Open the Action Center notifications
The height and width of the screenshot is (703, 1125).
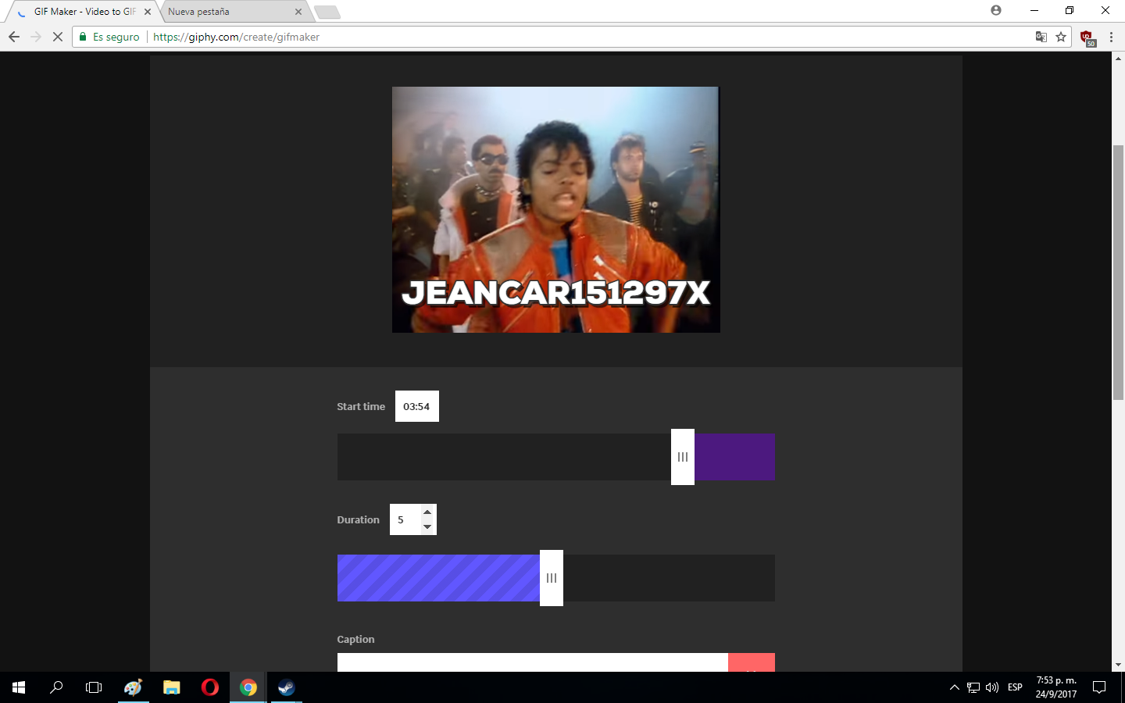[x=1099, y=687]
